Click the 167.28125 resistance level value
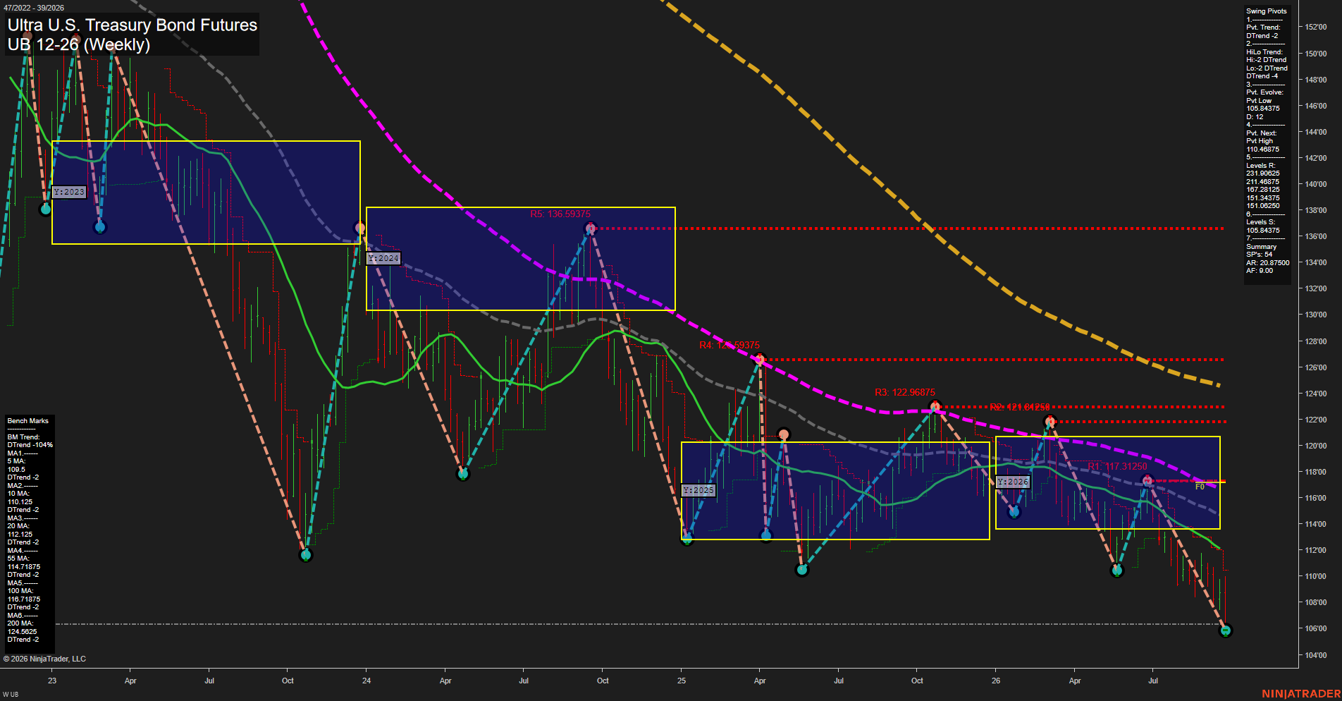The height and width of the screenshot is (701, 1342). pos(1262,190)
